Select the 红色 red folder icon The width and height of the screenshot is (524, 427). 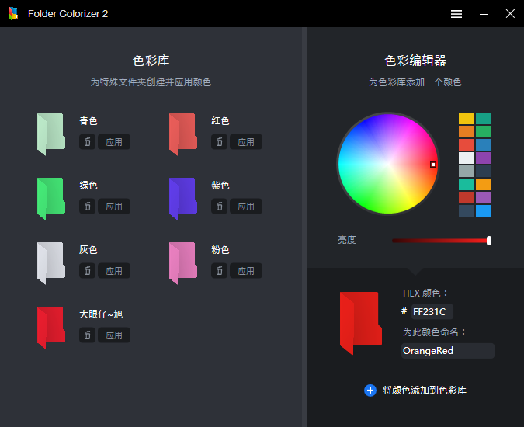(182, 134)
